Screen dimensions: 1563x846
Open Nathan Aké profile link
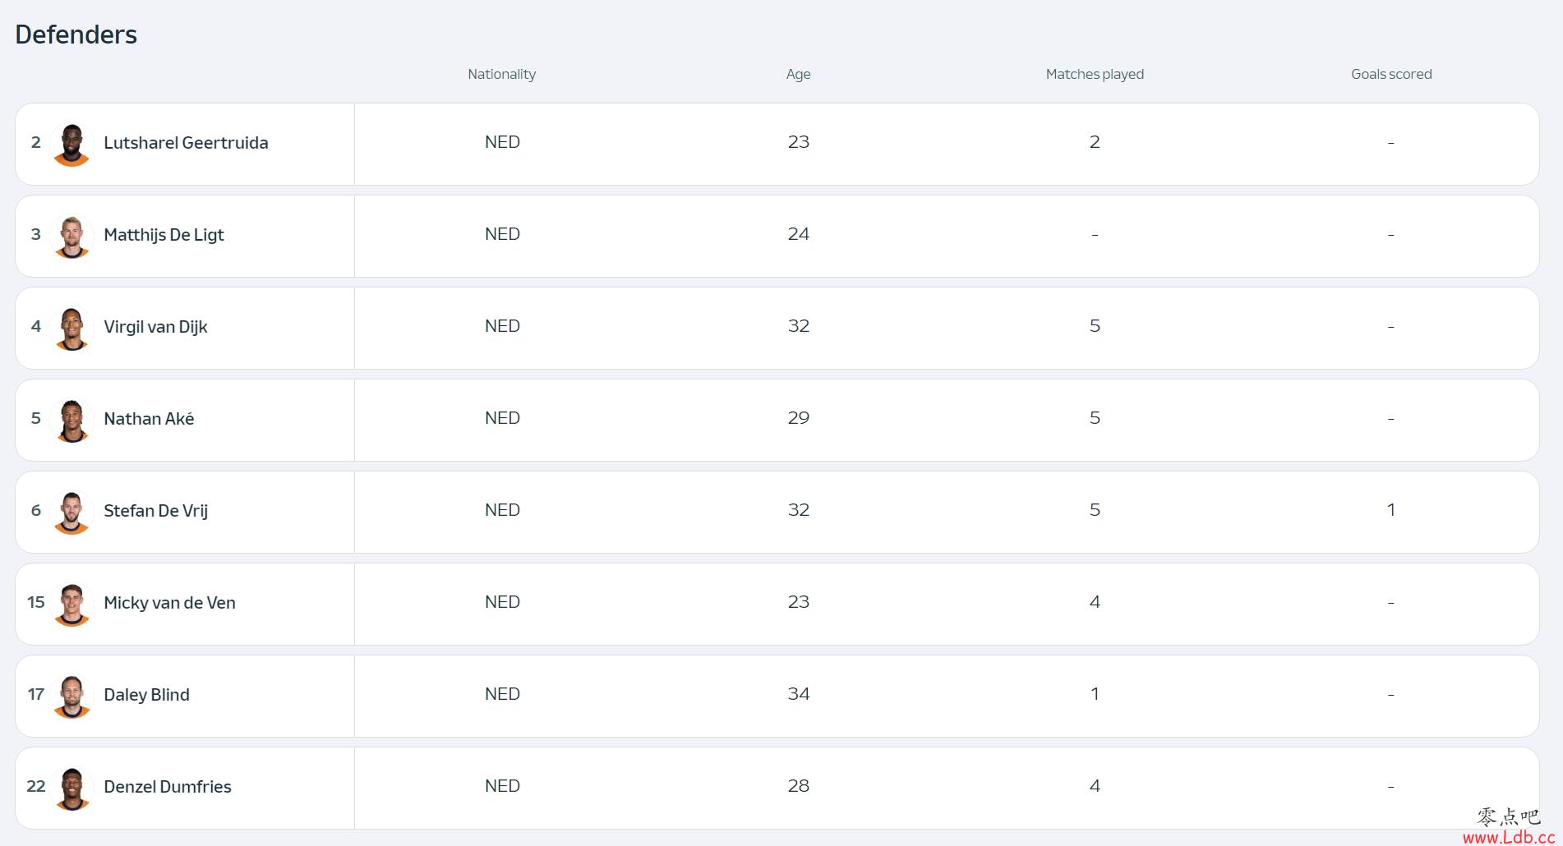149,419
